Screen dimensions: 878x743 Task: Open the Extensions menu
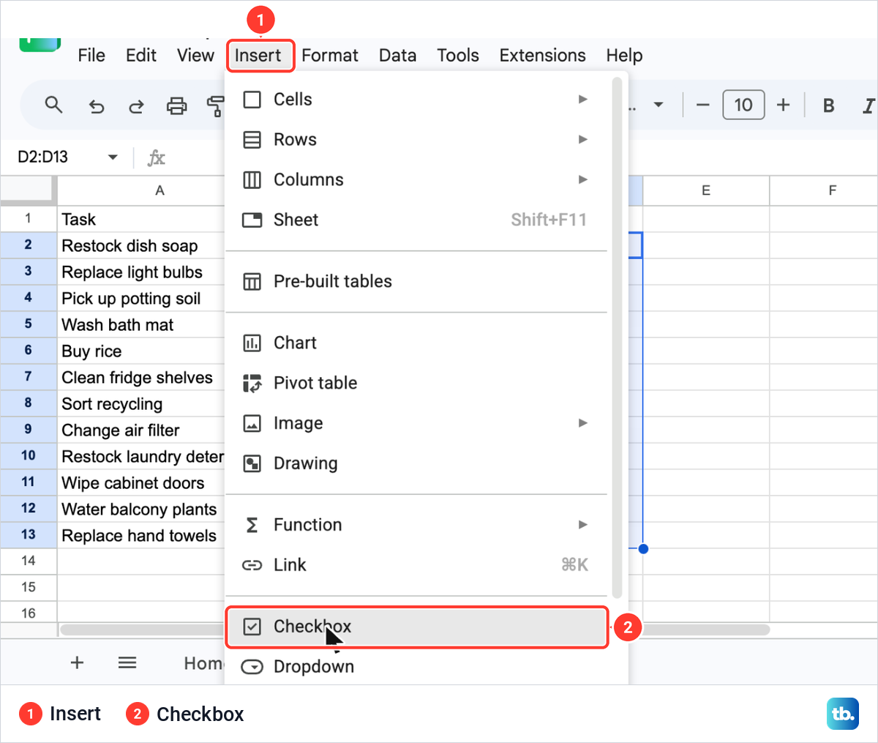(542, 56)
